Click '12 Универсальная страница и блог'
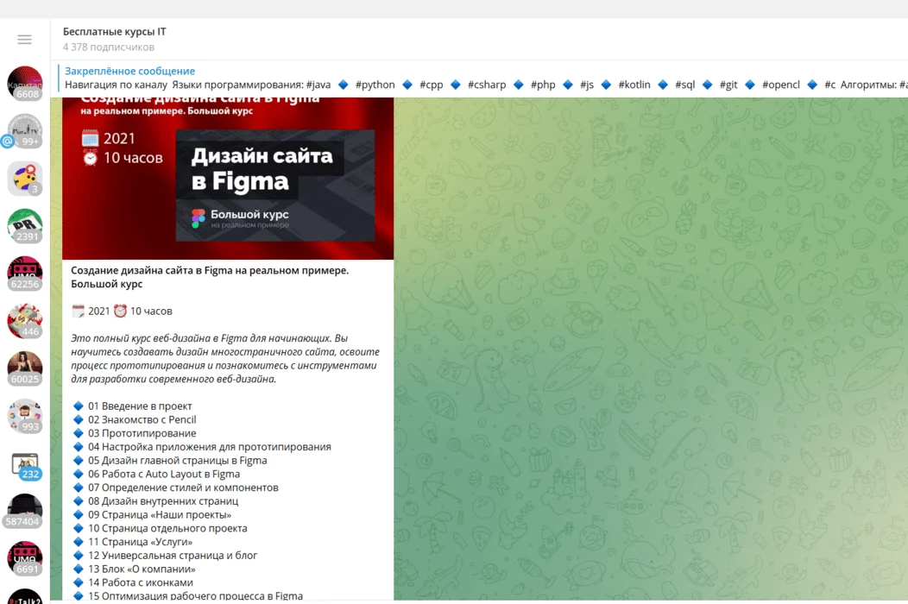Viewport: 908px width, 604px height. 173,556
